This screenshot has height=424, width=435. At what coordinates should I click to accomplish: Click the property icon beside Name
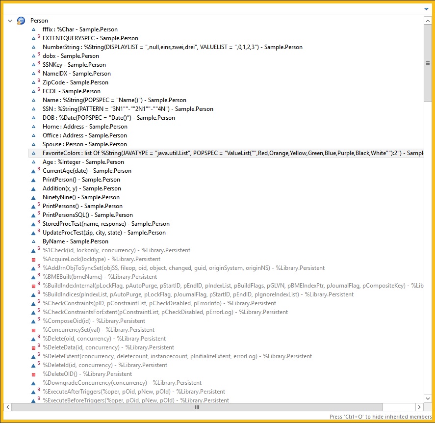[33, 100]
